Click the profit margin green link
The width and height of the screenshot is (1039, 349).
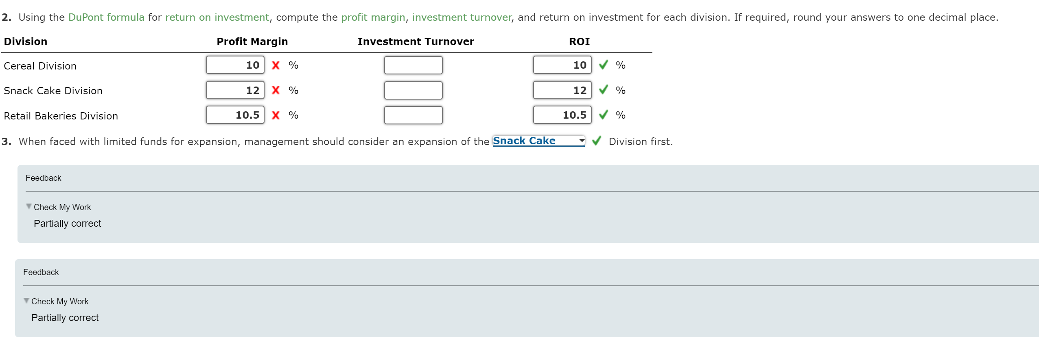tap(374, 17)
